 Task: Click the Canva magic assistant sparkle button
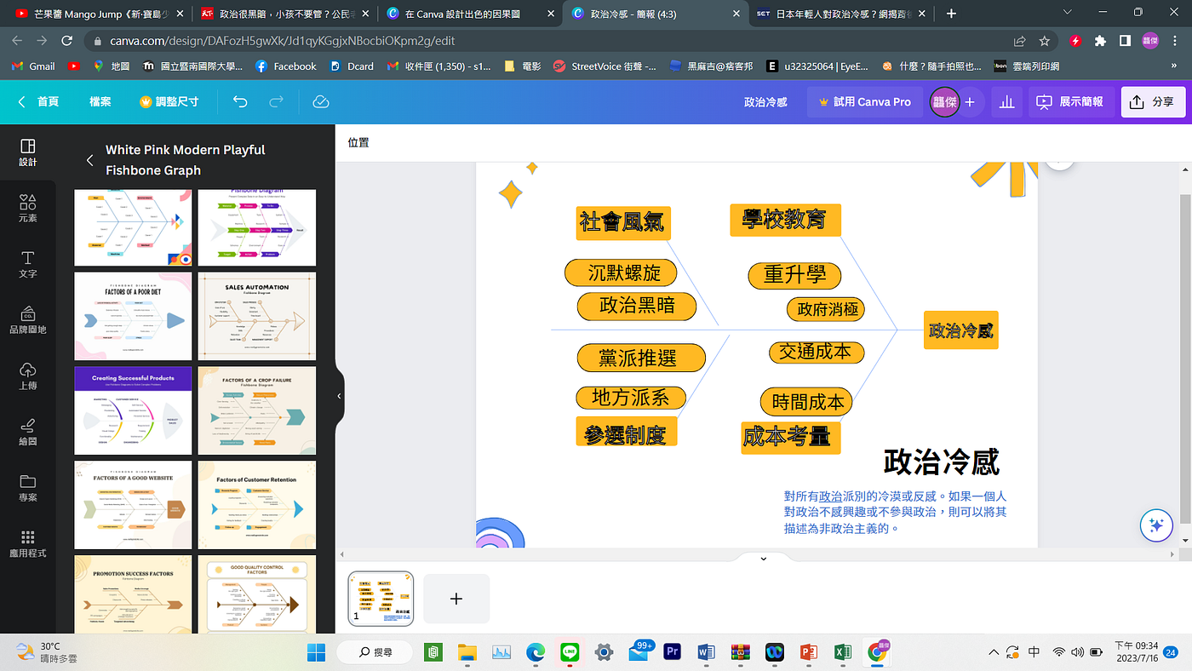tap(1156, 525)
